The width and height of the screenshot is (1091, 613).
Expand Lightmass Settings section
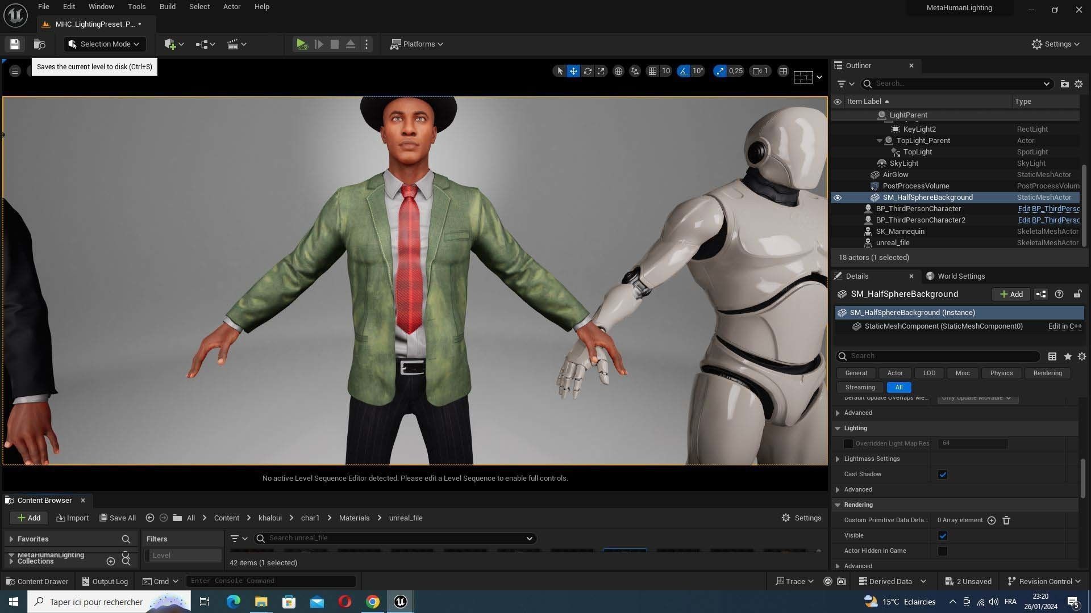(x=838, y=459)
